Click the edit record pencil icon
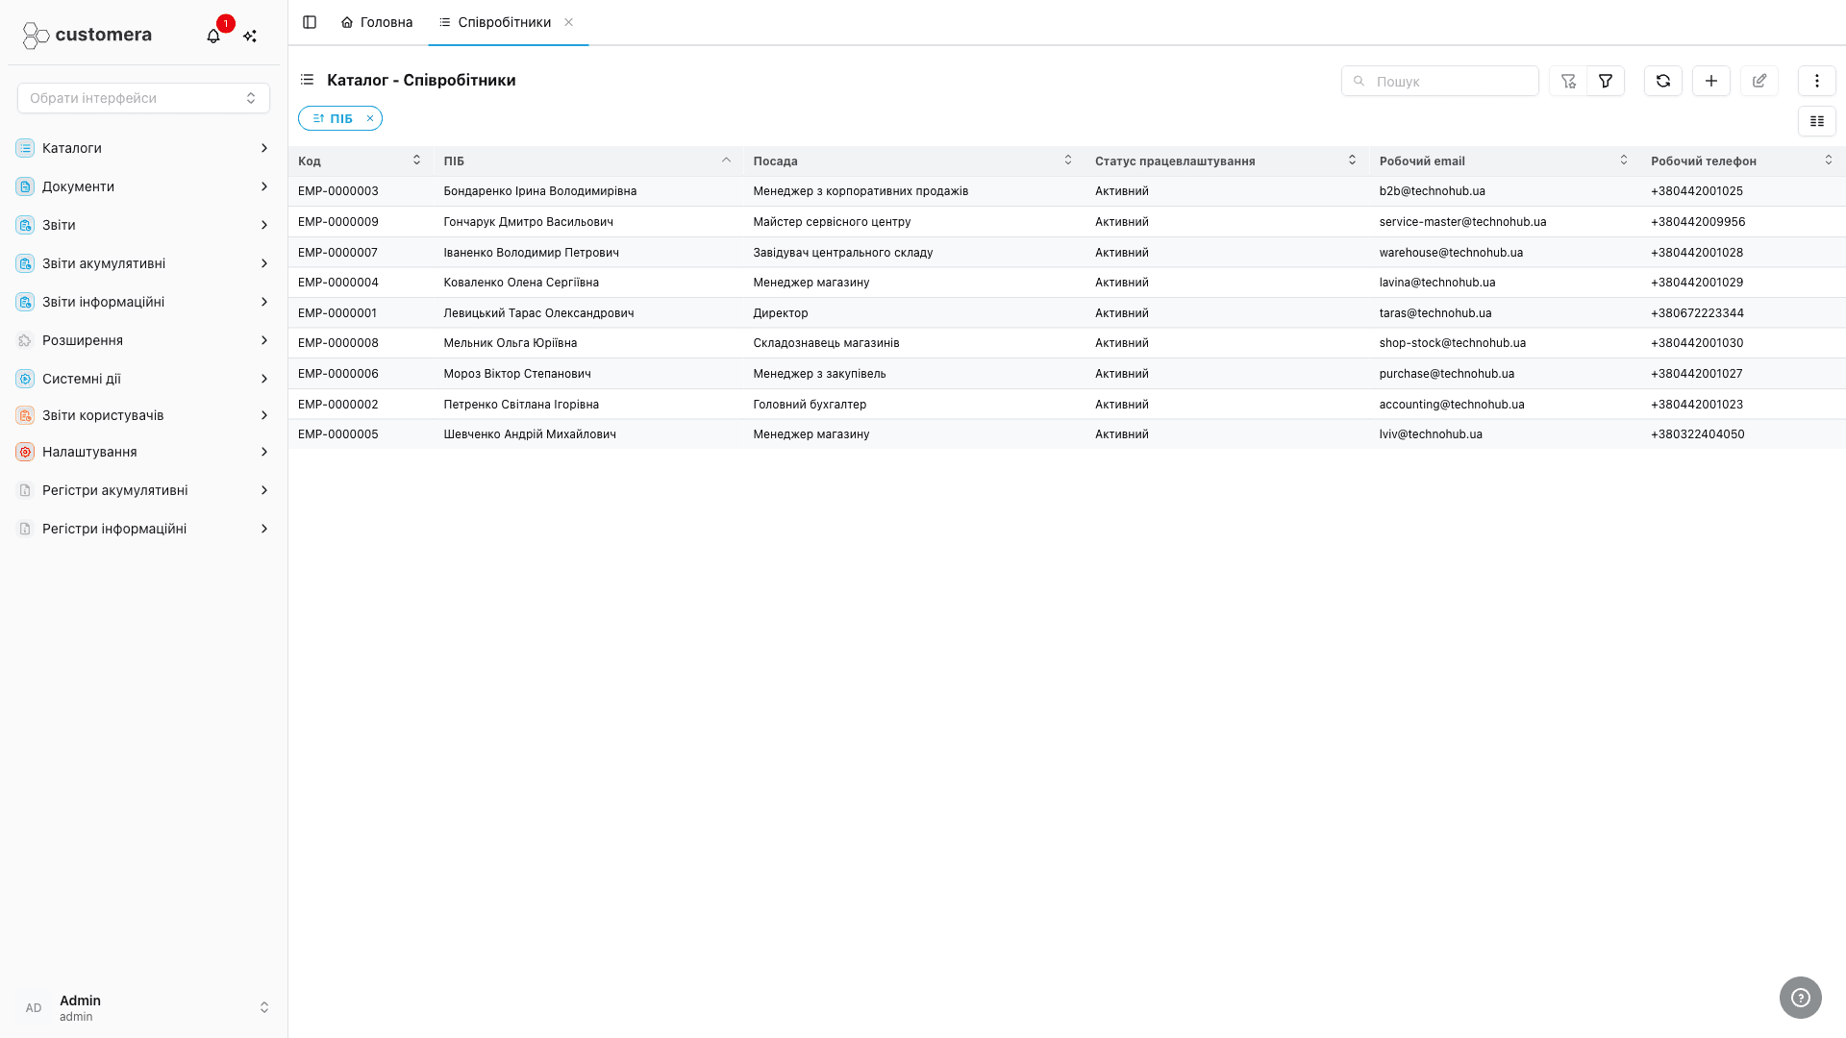The image size is (1846, 1038). 1759,81
